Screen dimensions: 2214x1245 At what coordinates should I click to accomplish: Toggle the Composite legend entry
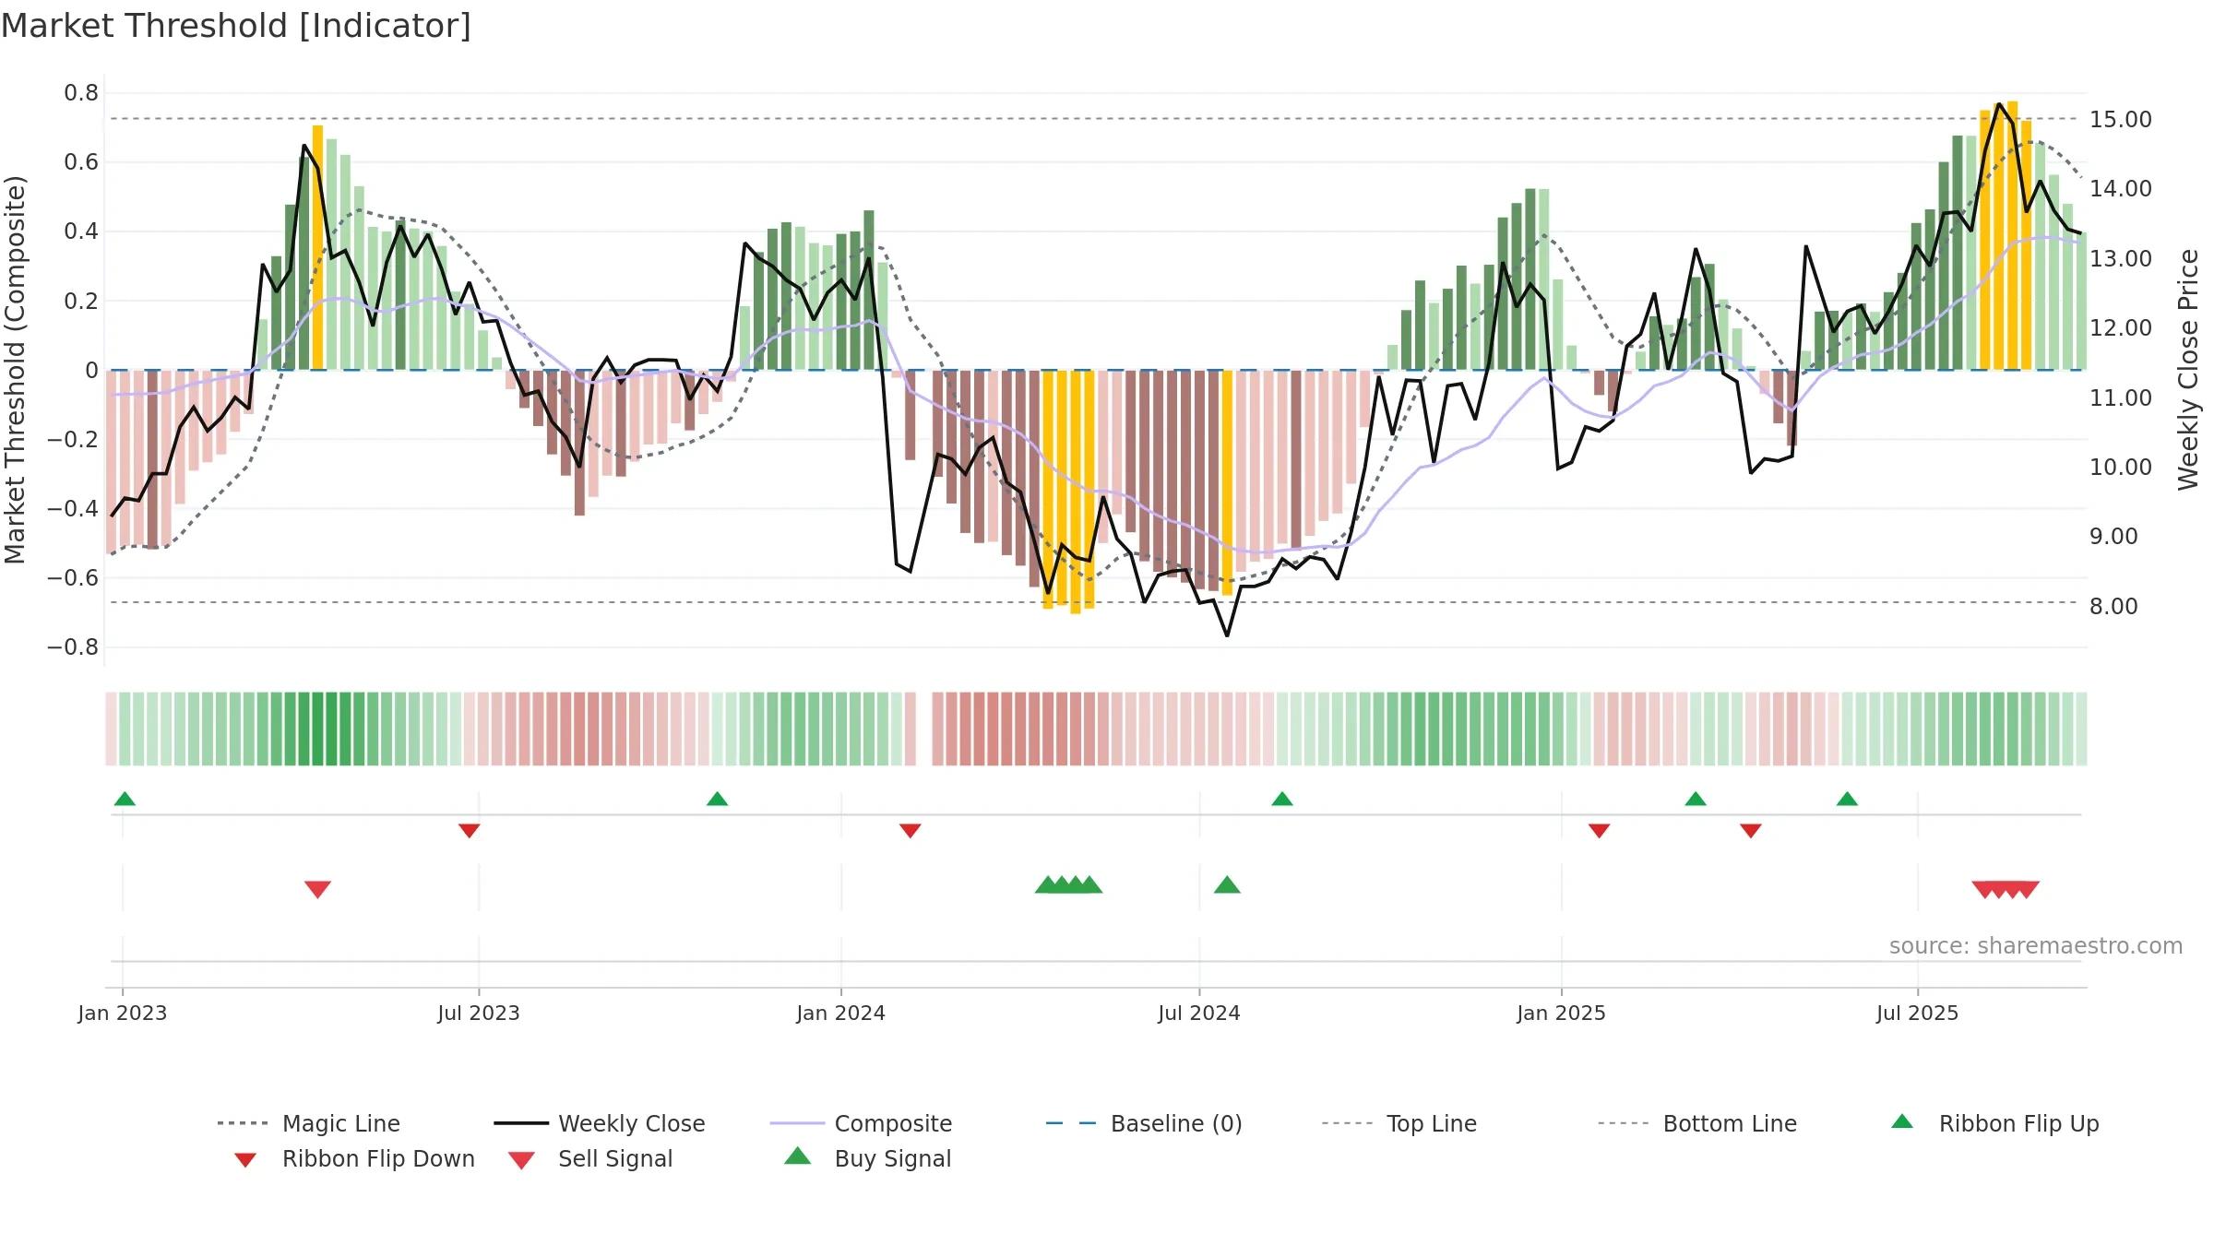(861, 1123)
